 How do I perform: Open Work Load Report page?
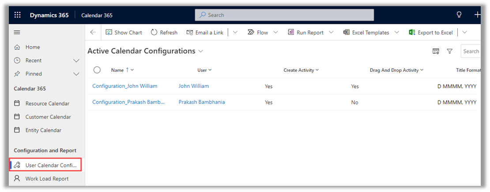(47, 178)
